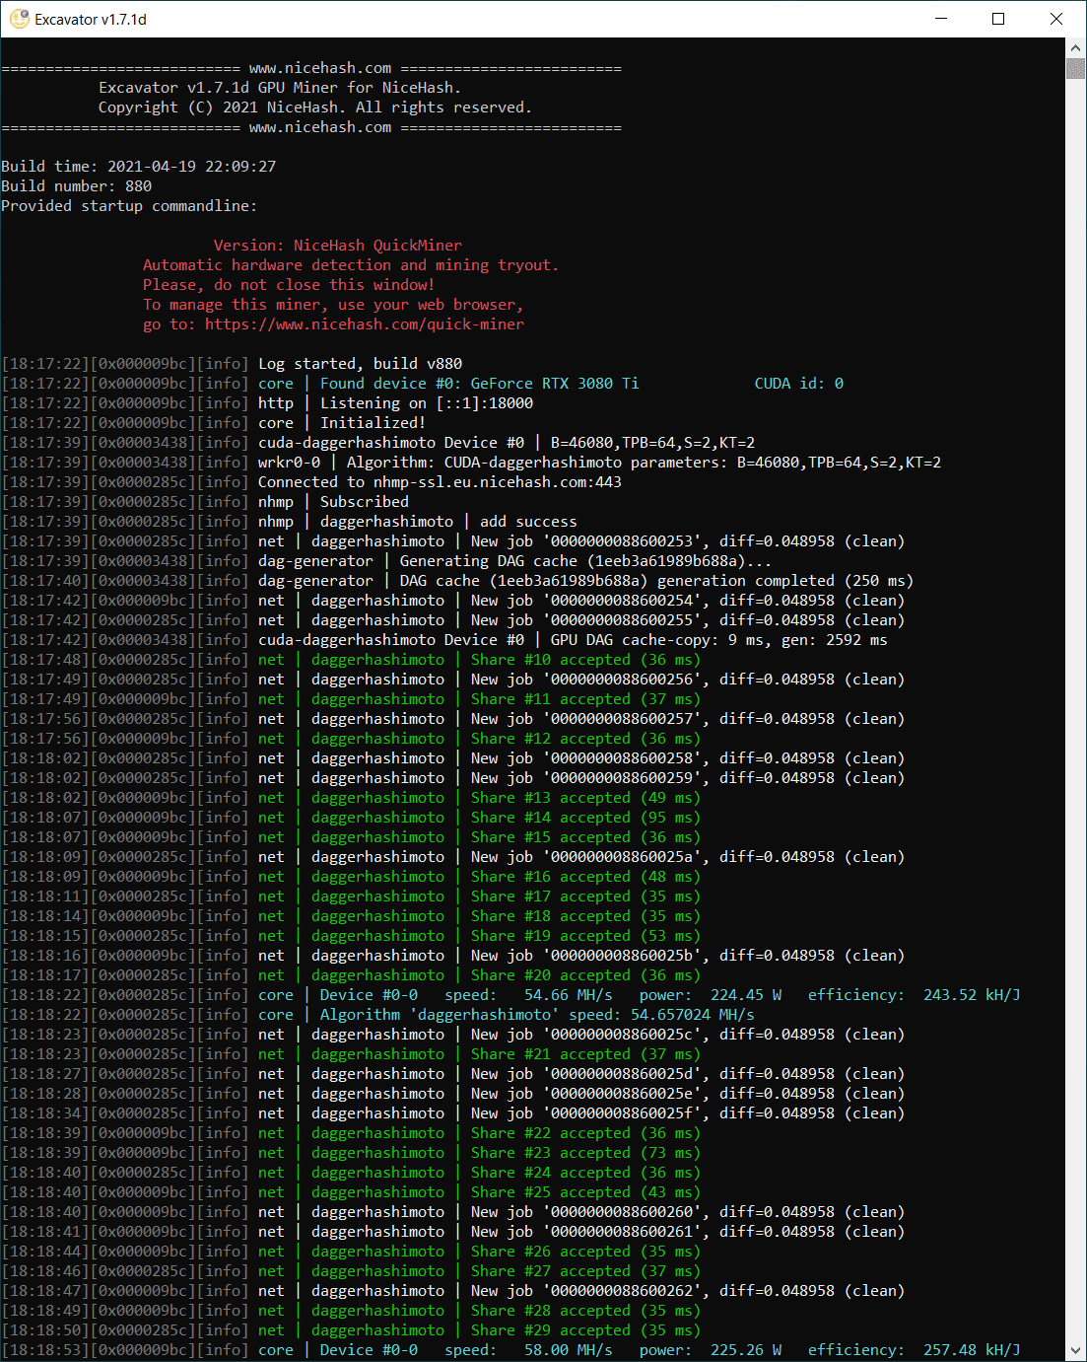
Task: Click the Excavator v1.7.1d title bar text
Action: pos(91,20)
